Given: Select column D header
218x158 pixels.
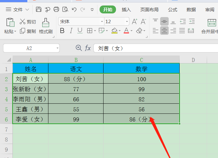Looking at the screenshot, I should [193, 60].
